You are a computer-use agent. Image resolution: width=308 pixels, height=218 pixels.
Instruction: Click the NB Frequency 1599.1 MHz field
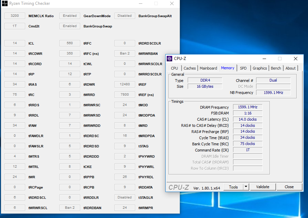tap(273, 93)
